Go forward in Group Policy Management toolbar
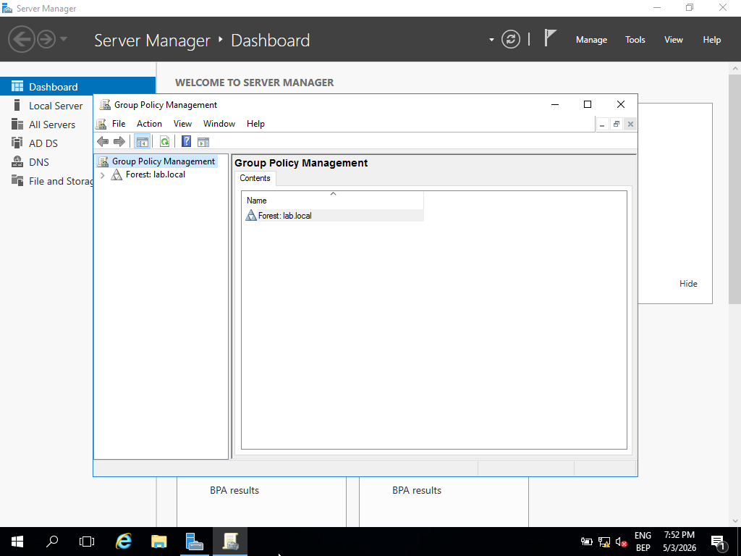741x556 pixels. 119,141
